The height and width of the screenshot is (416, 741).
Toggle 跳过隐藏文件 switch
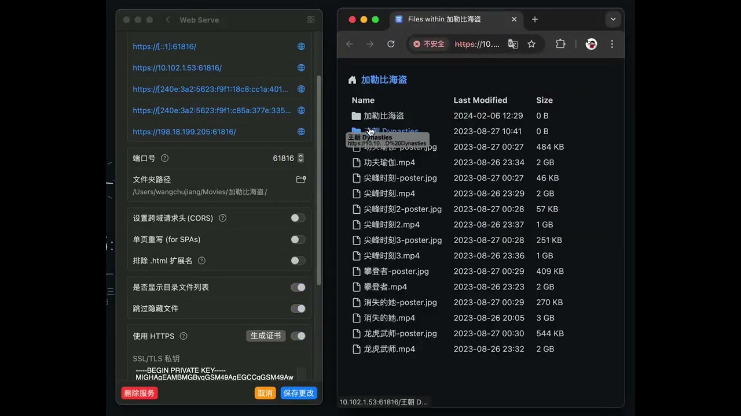[298, 309]
